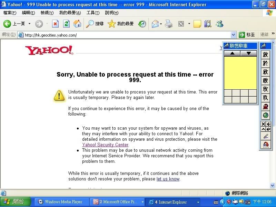Print the page with printer icon
The image size is (276, 207).
(x=169, y=24)
